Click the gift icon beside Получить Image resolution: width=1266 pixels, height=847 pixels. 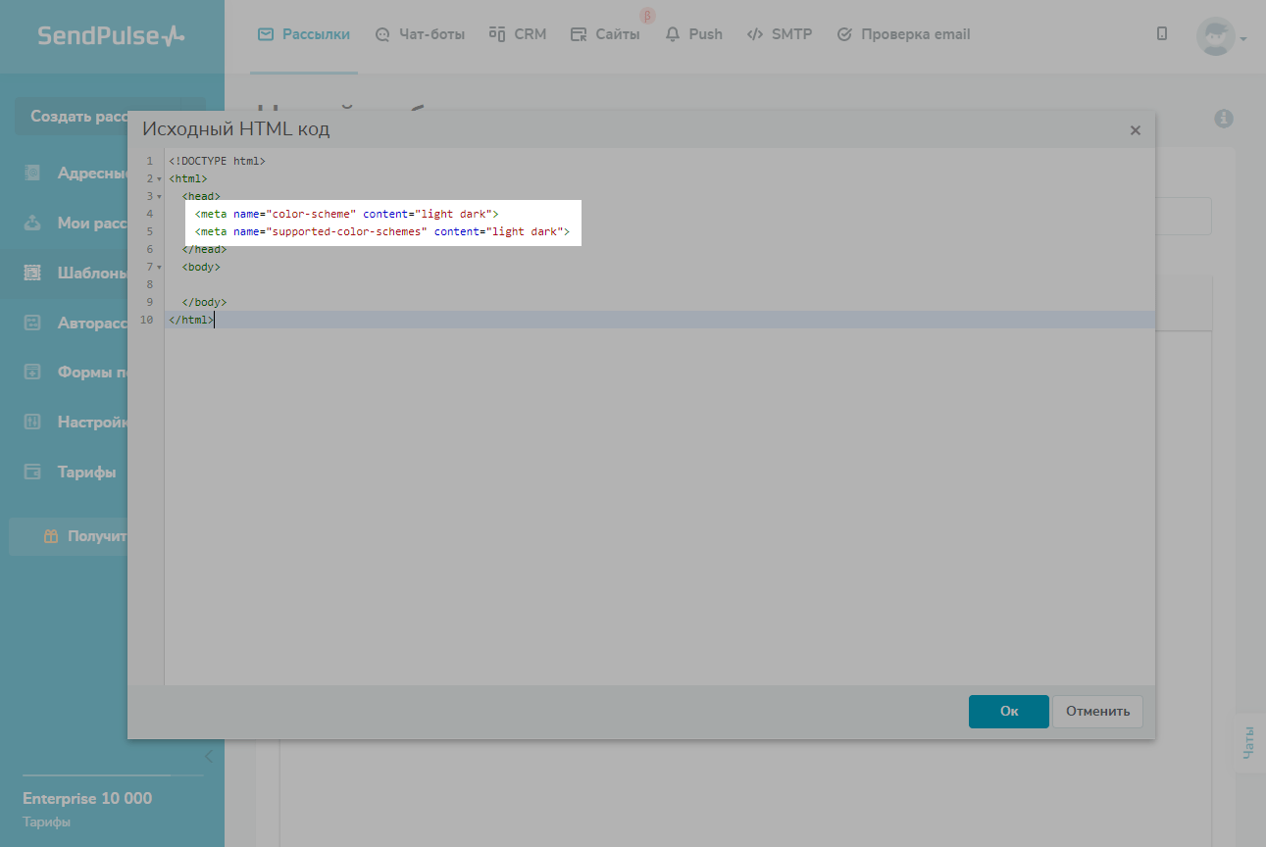[x=51, y=536]
